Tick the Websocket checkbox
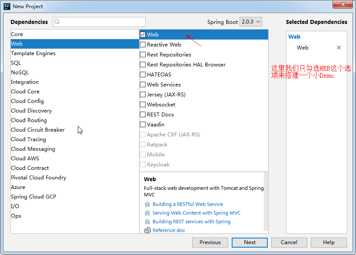Screen dimensions: 356x255 click(x=143, y=104)
